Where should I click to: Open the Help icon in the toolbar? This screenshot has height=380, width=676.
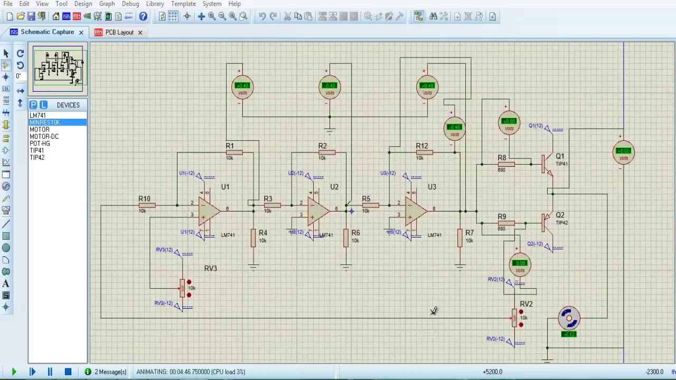[x=143, y=16]
